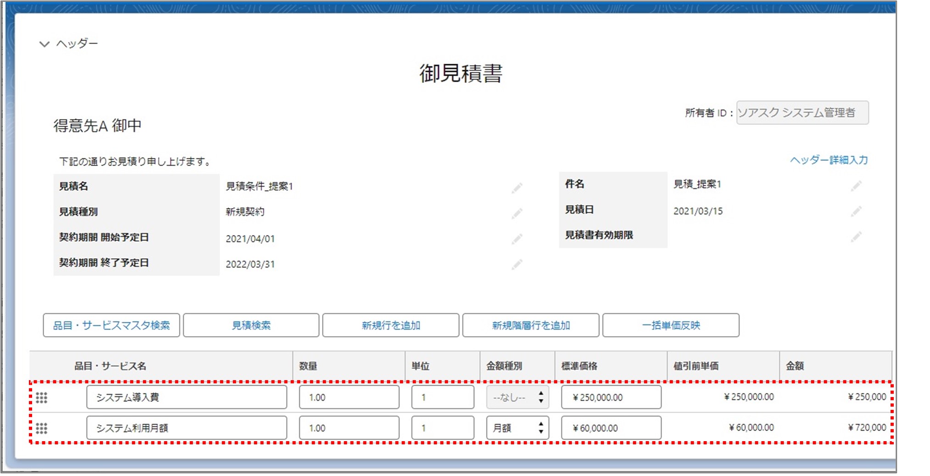Click the 金額 value ¥720,000
This screenshot has width=930, height=476.
coord(867,427)
